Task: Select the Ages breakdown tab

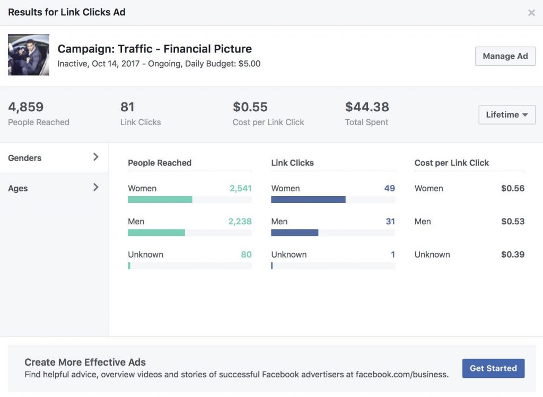Action: [x=54, y=188]
